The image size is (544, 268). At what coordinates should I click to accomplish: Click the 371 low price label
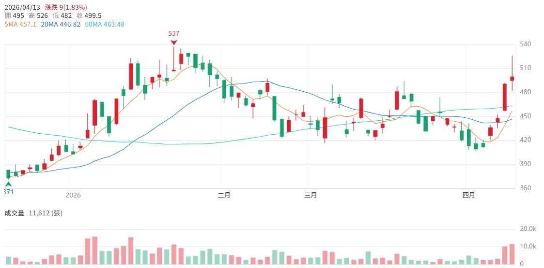pyautogui.click(x=8, y=192)
